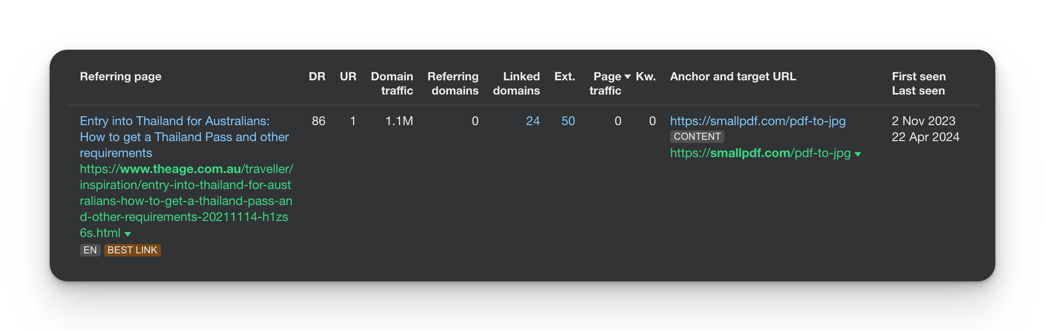Sort by First seen column header
The image size is (1045, 331).
point(919,76)
